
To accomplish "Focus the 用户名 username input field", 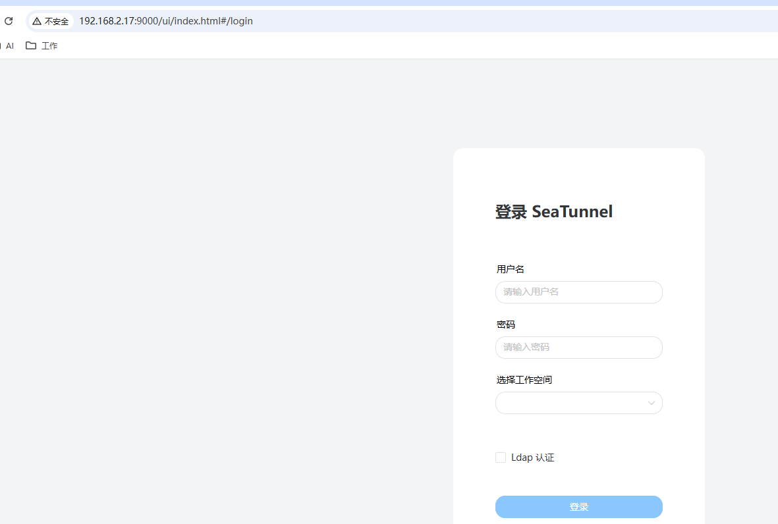I will pyautogui.click(x=578, y=292).
